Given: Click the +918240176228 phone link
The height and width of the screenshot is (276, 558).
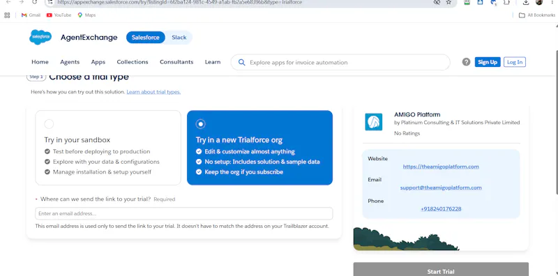Looking at the screenshot, I should (x=441, y=209).
